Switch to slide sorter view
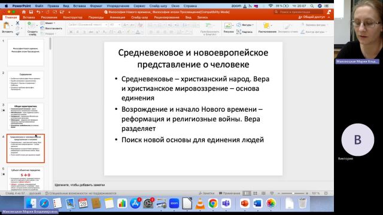This screenshot has width=383, height=215. [x=256, y=193]
